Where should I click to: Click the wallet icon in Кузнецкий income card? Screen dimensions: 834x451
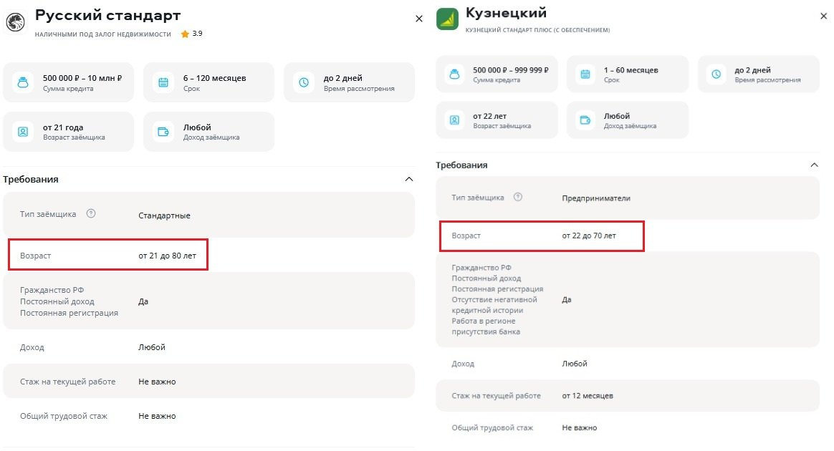(x=586, y=120)
